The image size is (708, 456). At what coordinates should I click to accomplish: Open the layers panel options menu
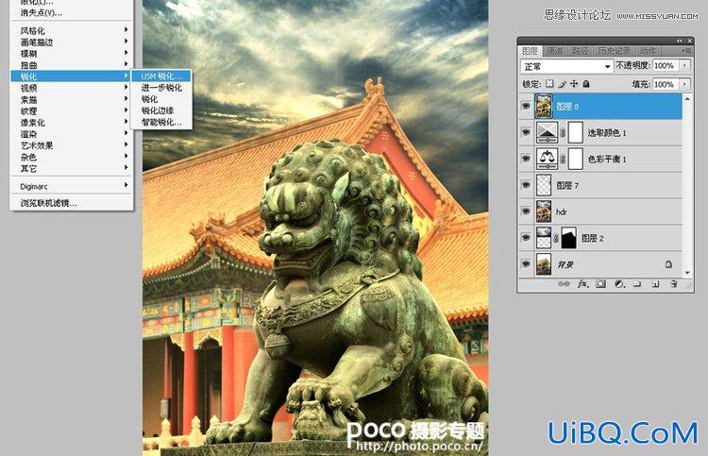pyautogui.click(x=686, y=51)
